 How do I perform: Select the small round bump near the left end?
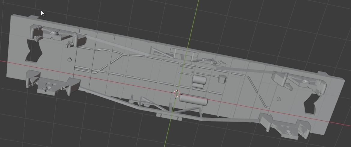click(x=70, y=59)
